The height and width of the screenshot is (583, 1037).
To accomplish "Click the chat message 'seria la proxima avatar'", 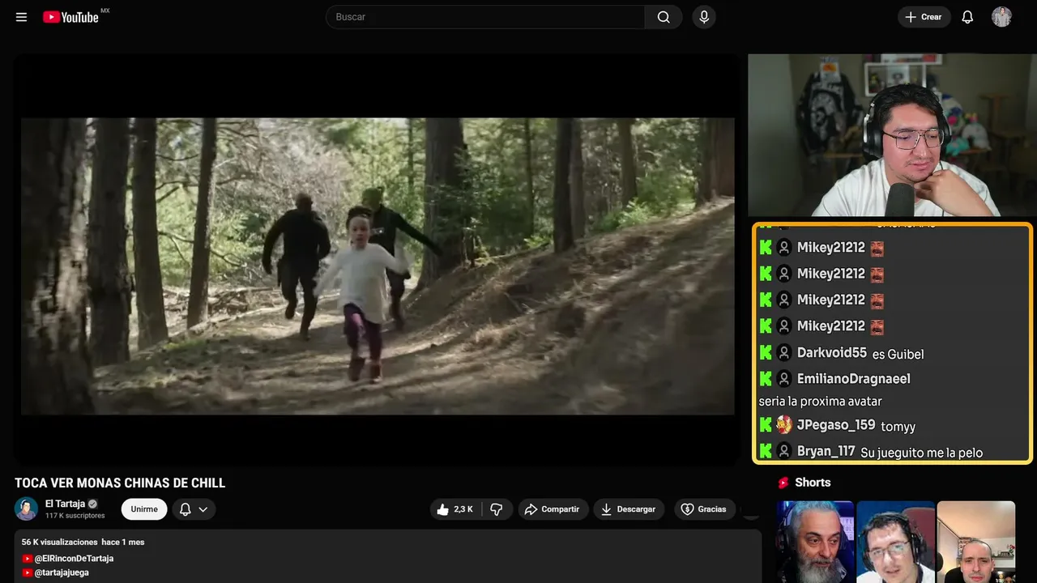I will click(820, 402).
